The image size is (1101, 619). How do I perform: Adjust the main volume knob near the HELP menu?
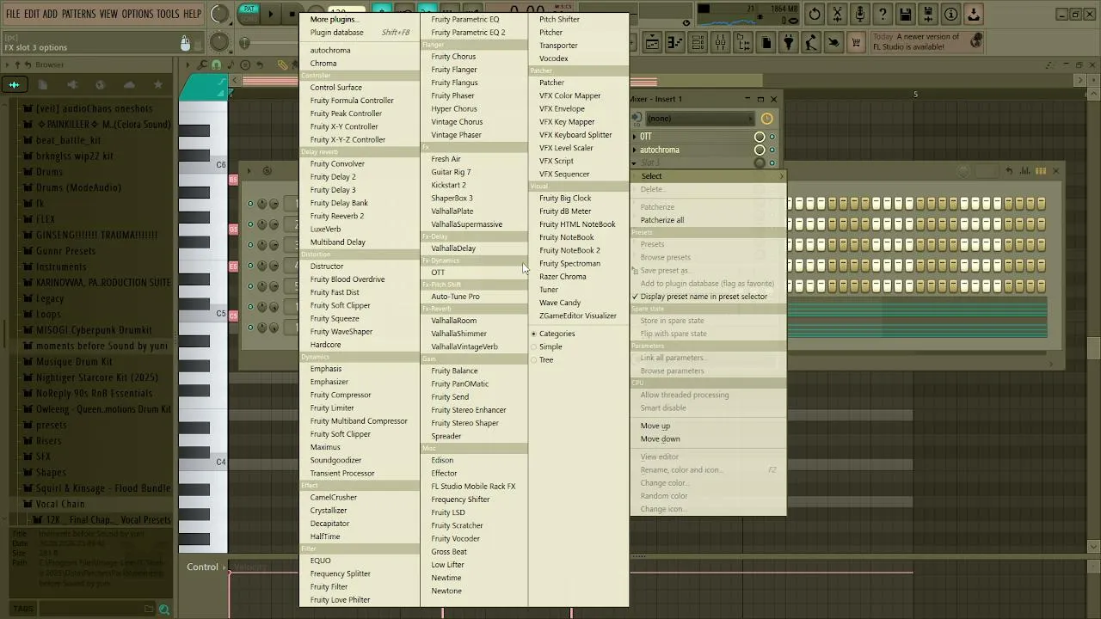(x=220, y=14)
